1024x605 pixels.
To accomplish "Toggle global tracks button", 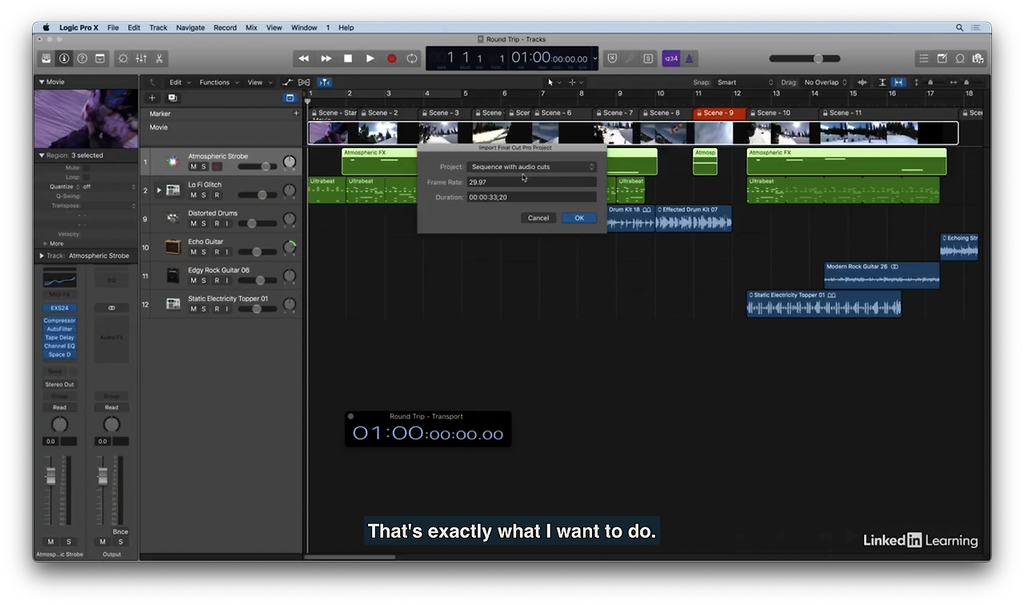I will (x=290, y=98).
